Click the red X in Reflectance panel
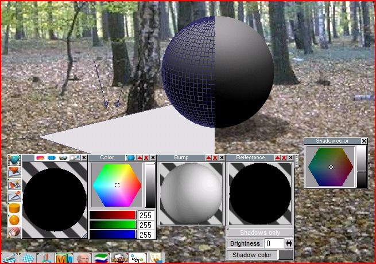 (x=284, y=158)
